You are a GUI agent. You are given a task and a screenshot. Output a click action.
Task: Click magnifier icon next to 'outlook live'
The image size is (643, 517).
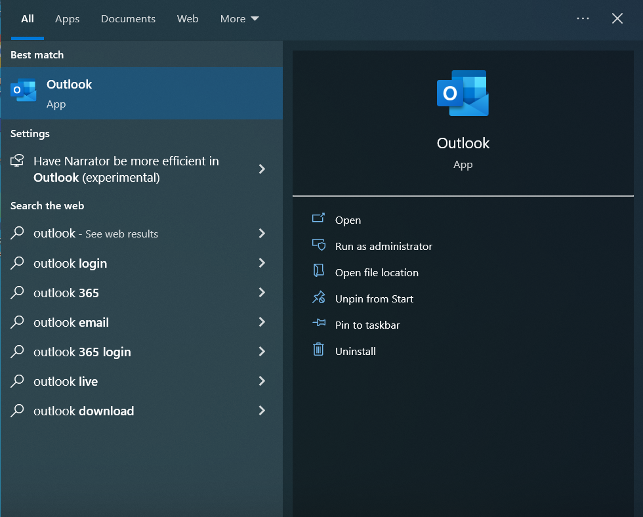[17, 381]
